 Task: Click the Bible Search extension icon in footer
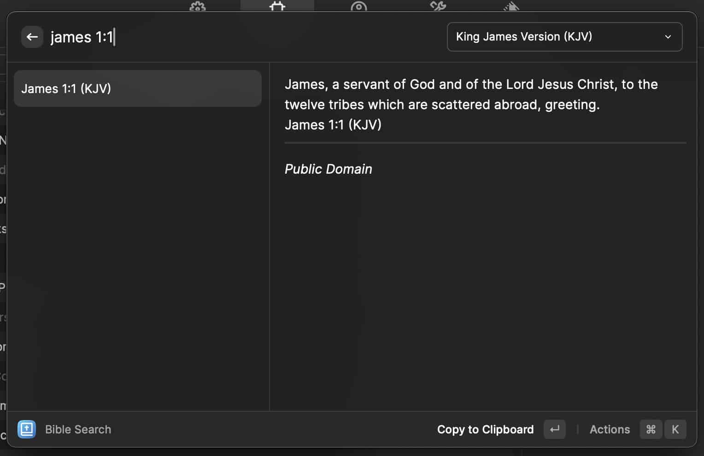pos(27,429)
